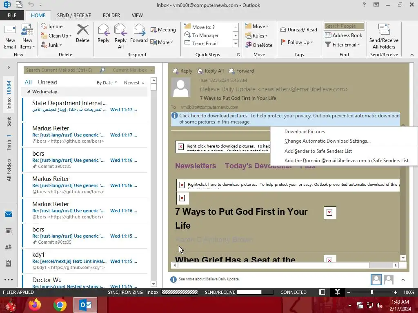Open the Calendar navigation icon
418x313 pixels.
(x=9, y=231)
